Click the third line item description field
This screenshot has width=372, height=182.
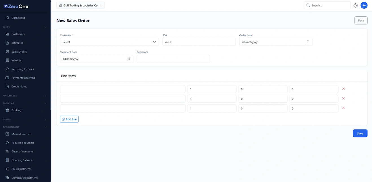pos(122,108)
